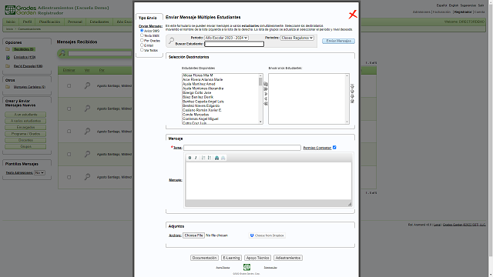Click the Enviar Mensajes button
This screenshot has height=277, width=493.
click(x=338, y=41)
